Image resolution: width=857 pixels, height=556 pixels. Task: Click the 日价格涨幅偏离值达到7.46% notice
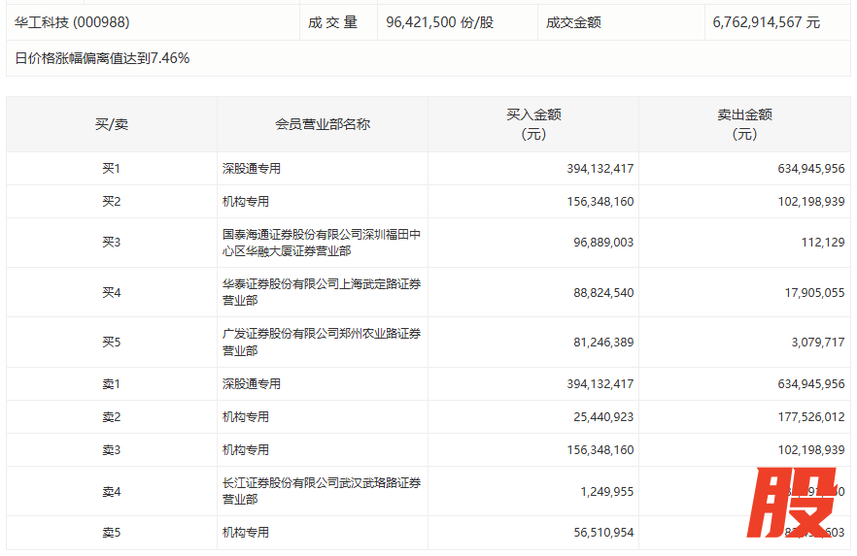[x=102, y=58]
